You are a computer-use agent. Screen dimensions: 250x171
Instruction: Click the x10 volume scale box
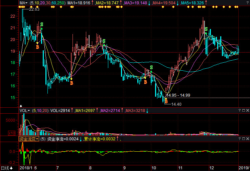pos(12,133)
